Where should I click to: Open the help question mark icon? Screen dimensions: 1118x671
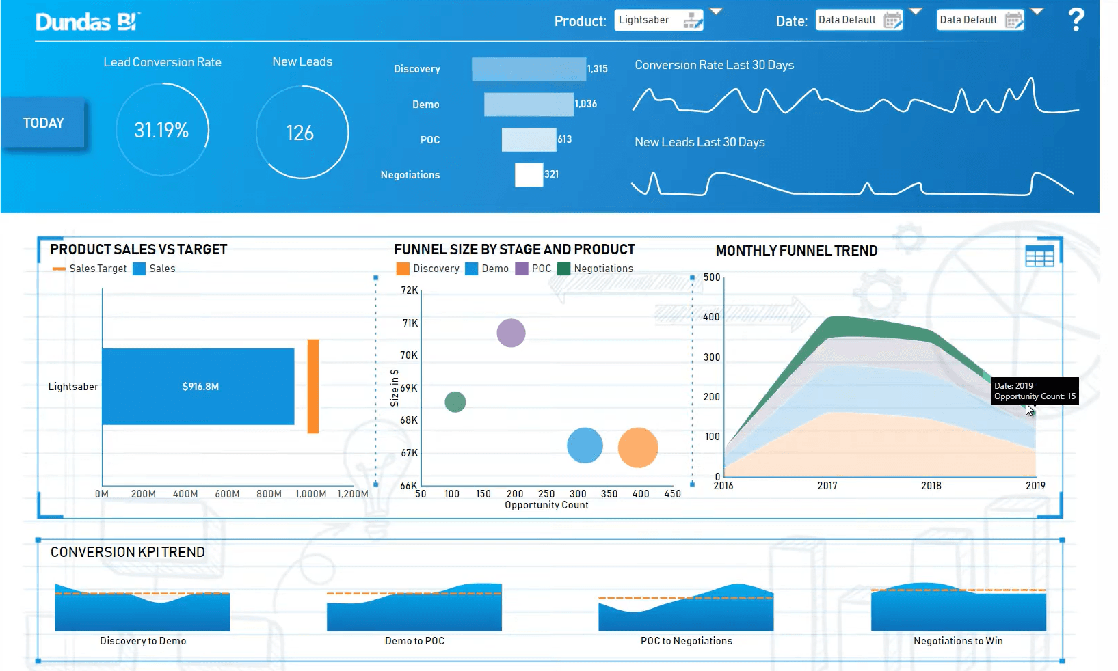click(x=1076, y=19)
